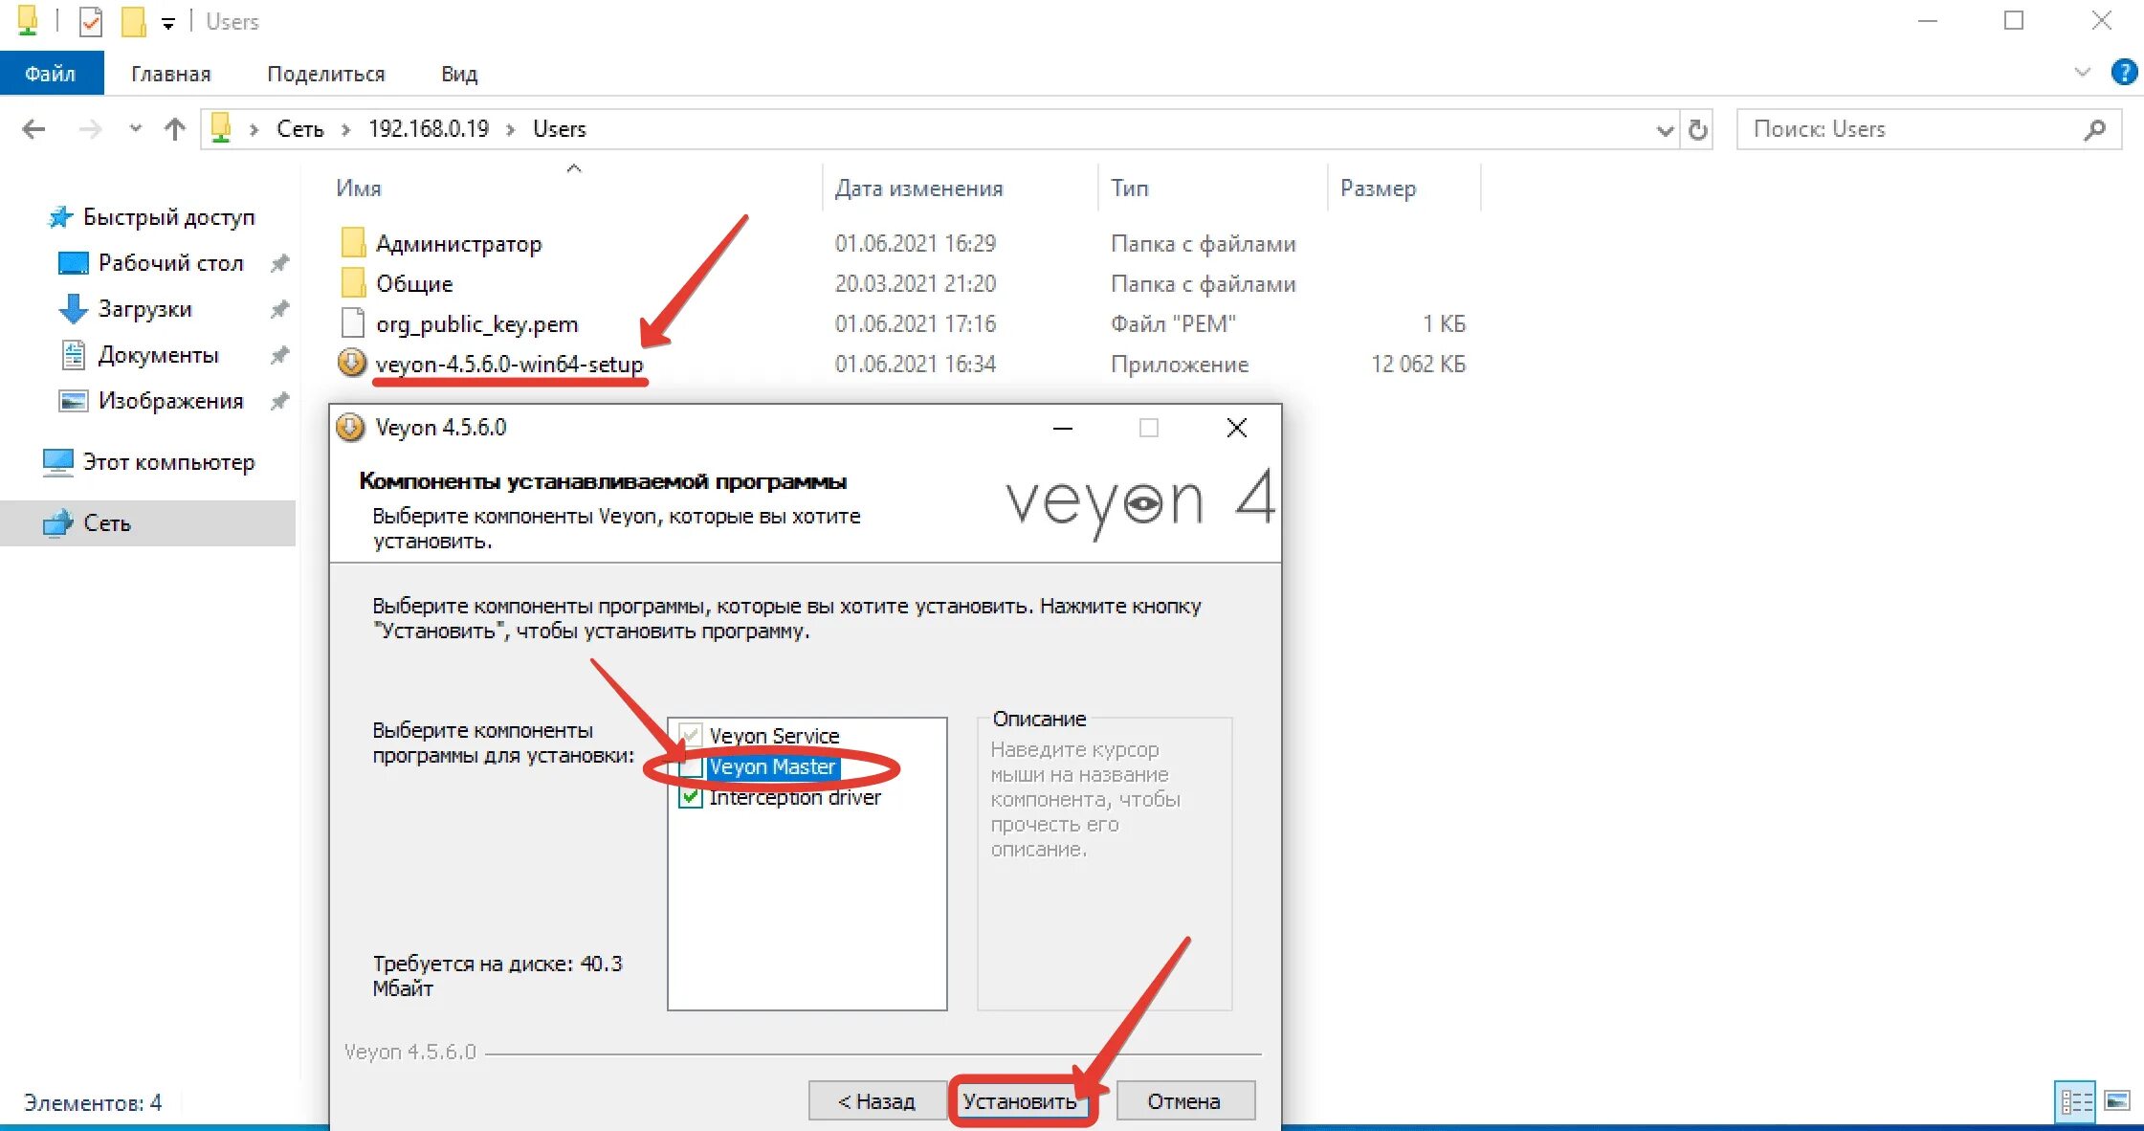Select Сеть in navigation pane
Viewport: 2144px width, 1131px height.
click(107, 523)
